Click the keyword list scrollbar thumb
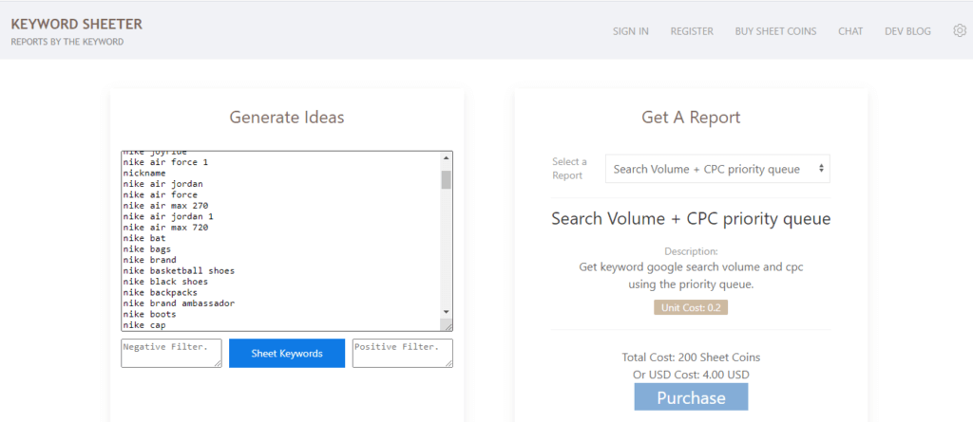 point(447,180)
